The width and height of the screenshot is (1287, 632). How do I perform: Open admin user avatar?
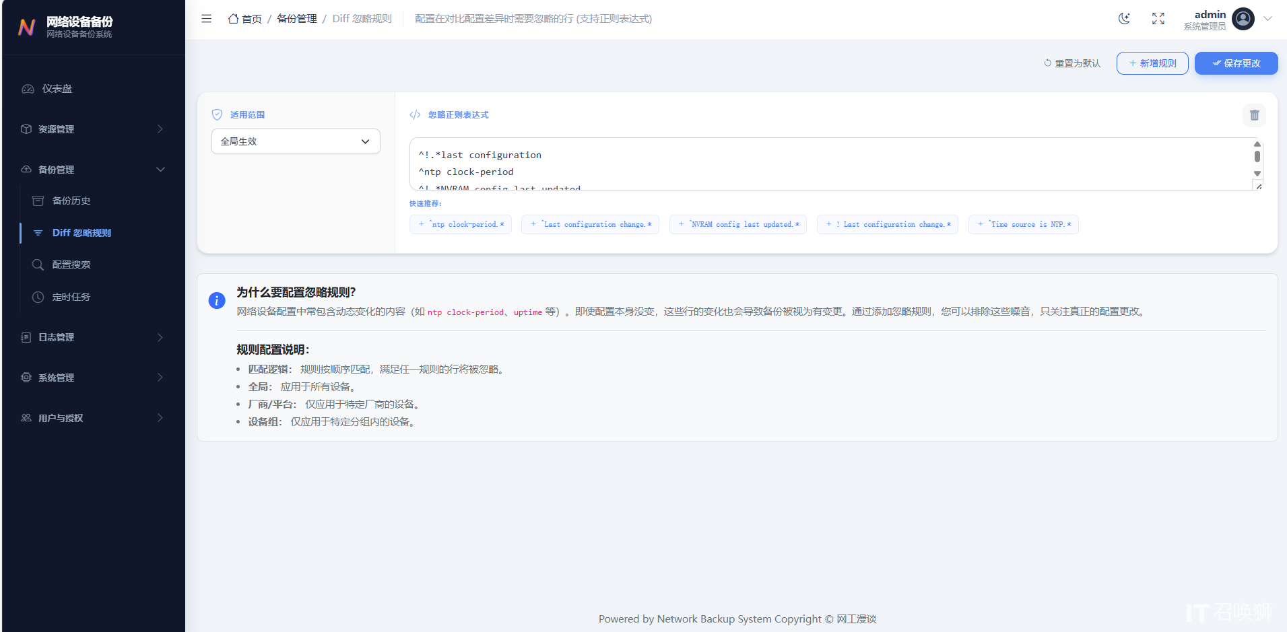pyautogui.click(x=1243, y=19)
